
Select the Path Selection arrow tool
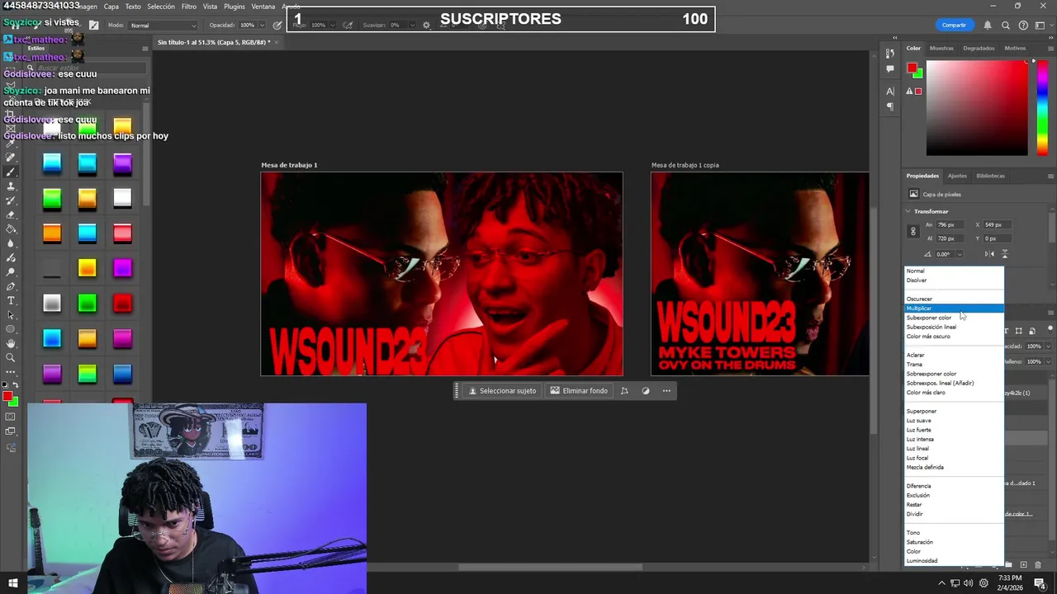[x=11, y=314]
